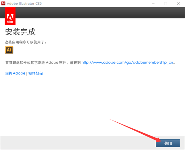The image size is (185, 150).
Task: Close the installer window using the X
Action: coord(178,4)
